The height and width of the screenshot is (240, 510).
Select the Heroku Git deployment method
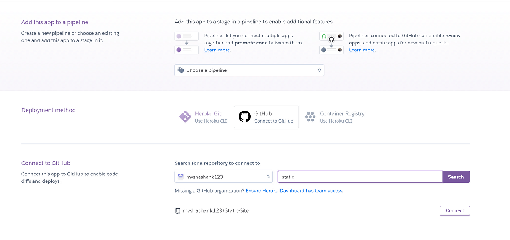pyautogui.click(x=203, y=117)
